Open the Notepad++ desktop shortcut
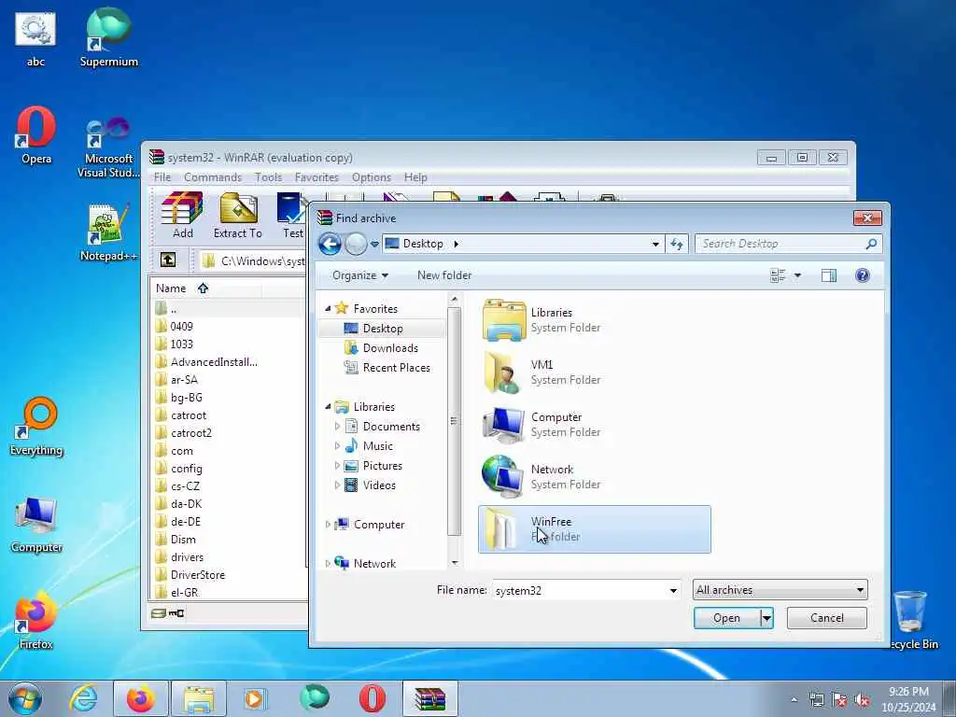 [108, 232]
